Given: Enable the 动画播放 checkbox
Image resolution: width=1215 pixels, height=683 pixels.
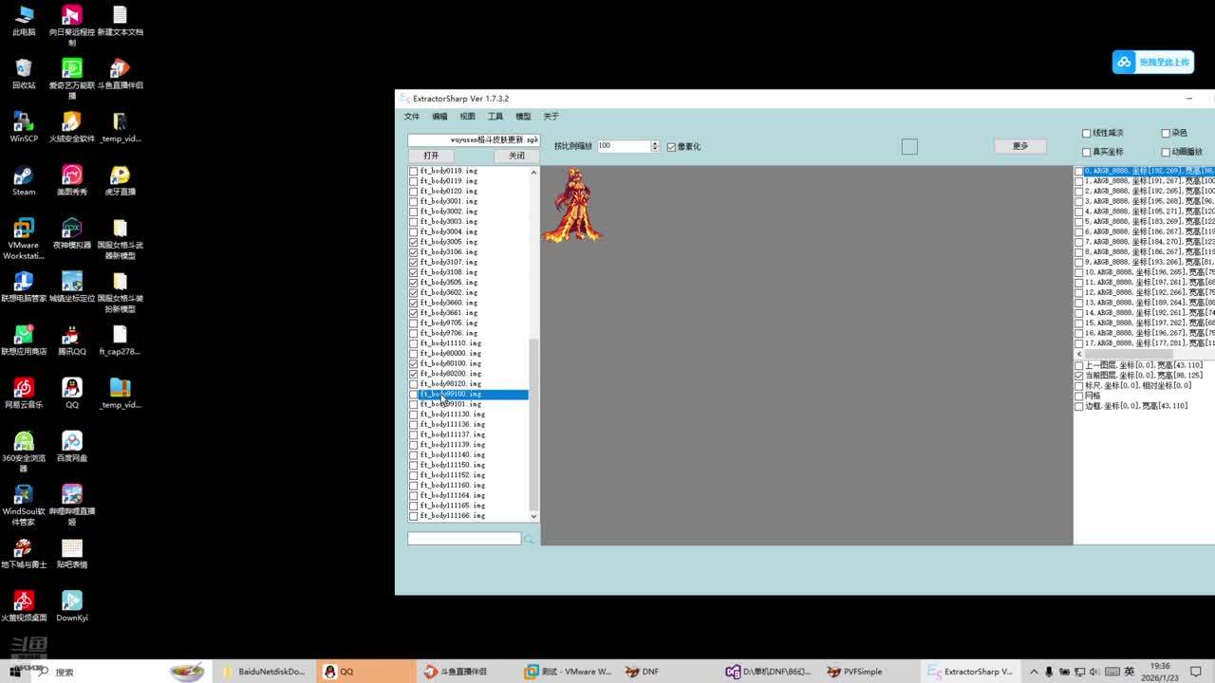Looking at the screenshot, I should pos(1166,152).
